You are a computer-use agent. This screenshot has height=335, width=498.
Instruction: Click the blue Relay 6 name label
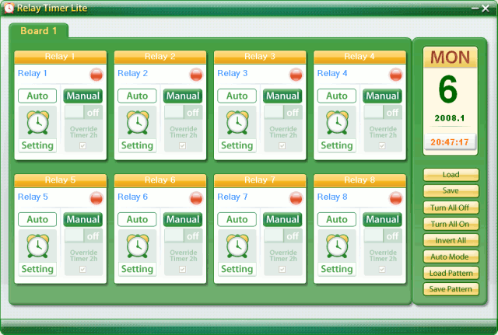tap(132, 197)
